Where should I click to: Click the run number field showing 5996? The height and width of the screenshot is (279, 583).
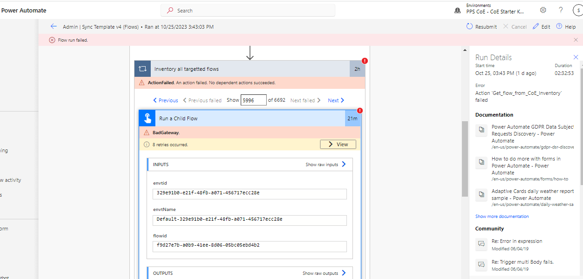tap(253, 100)
